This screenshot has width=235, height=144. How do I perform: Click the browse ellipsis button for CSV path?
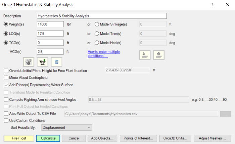(226, 114)
